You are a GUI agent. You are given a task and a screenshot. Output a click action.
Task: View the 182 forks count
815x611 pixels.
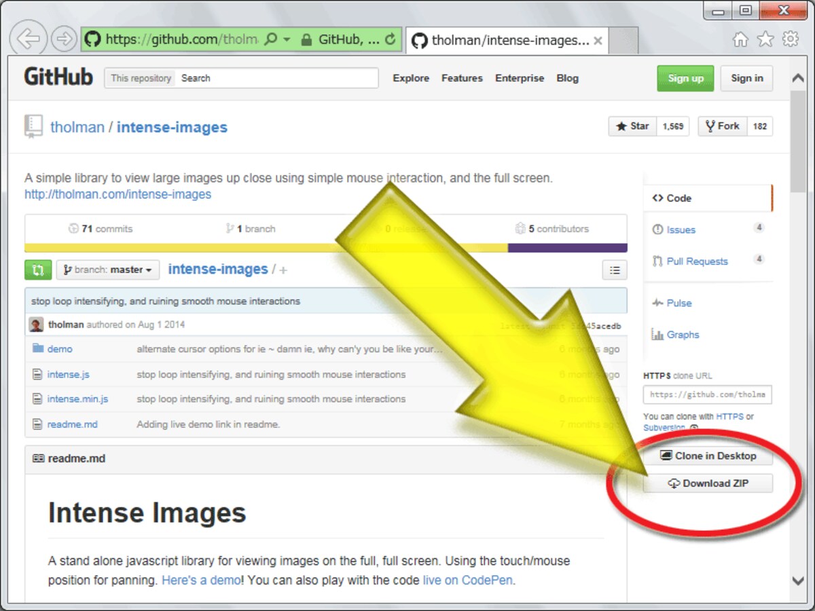760,126
